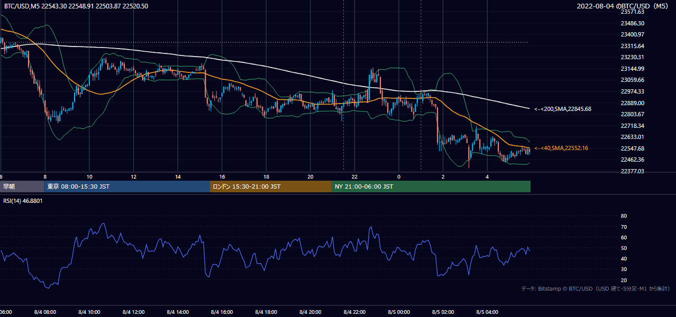
Task: Select the NY 21:00-06:00 JST session bar
Action: tap(431, 187)
